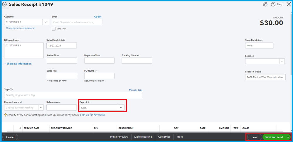Click the SKU column header

(x=96, y=128)
